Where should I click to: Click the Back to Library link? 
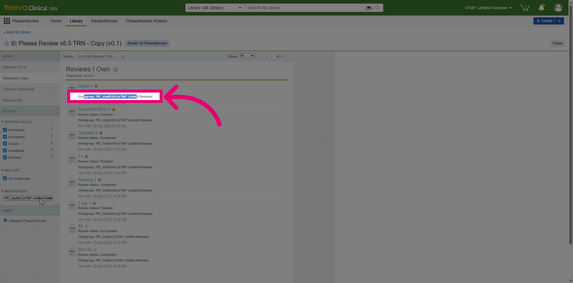[17, 32]
